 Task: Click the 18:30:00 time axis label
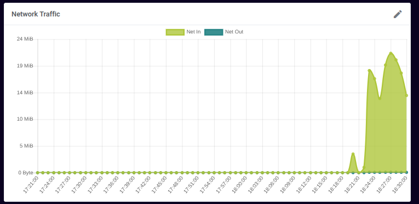(399, 185)
